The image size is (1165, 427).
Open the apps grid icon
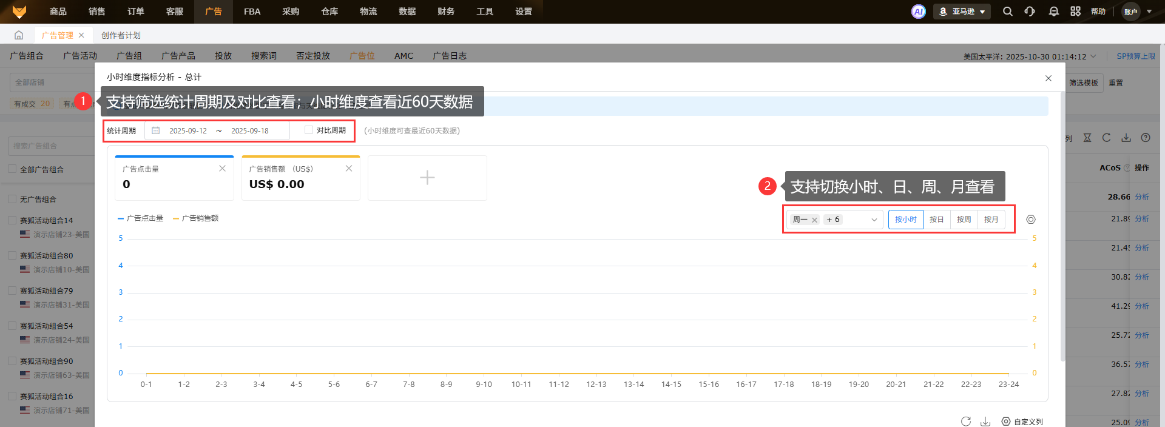point(1075,12)
